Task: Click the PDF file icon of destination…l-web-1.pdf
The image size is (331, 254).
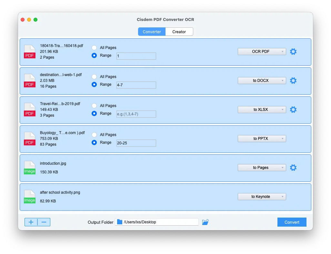Action: coord(30,81)
